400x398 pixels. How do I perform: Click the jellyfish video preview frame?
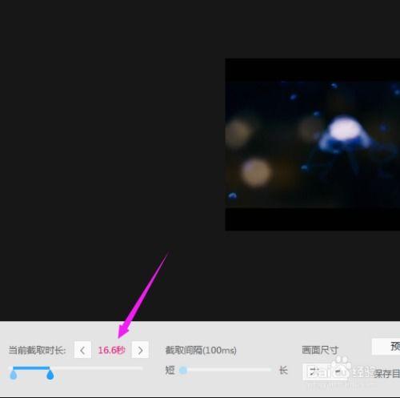313,144
